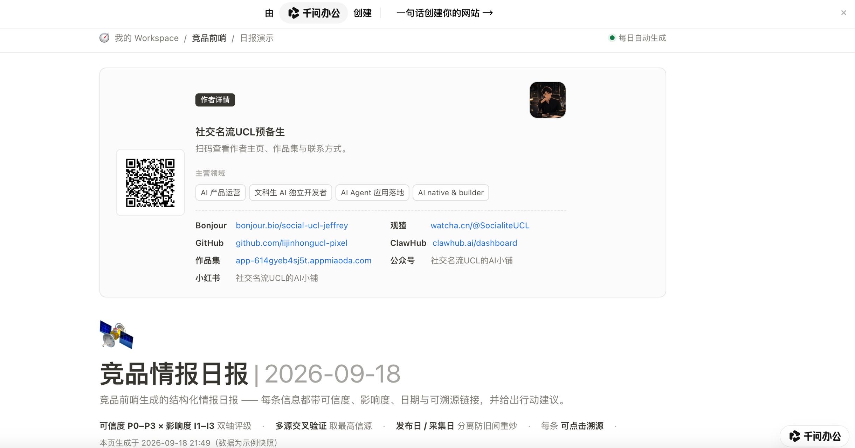Select the 文科生 AI 独立开发者 tag

pyautogui.click(x=290, y=192)
